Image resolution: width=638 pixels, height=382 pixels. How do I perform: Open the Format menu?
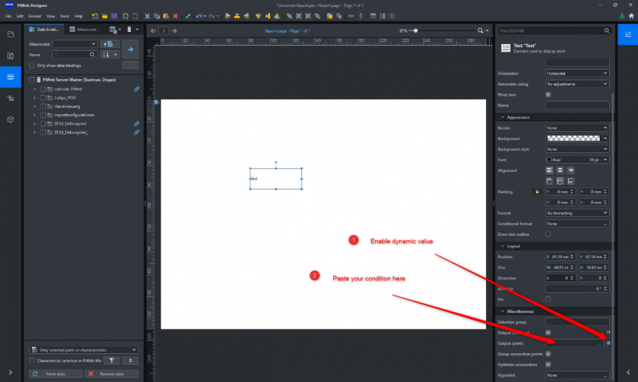(x=34, y=15)
